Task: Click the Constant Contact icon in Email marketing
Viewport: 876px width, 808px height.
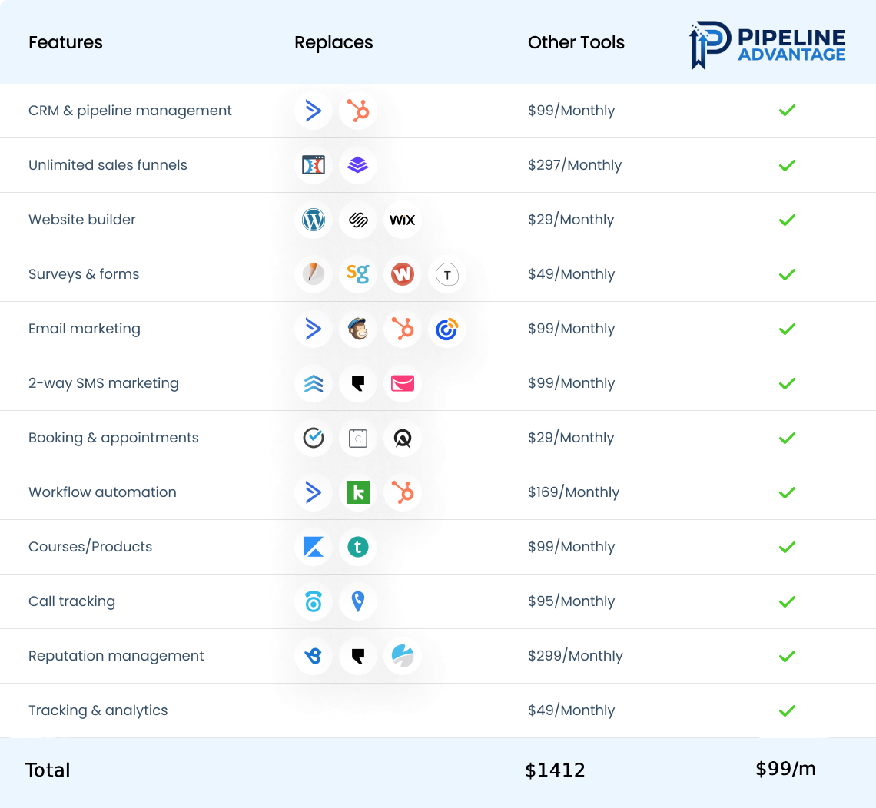Action: [446, 329]
